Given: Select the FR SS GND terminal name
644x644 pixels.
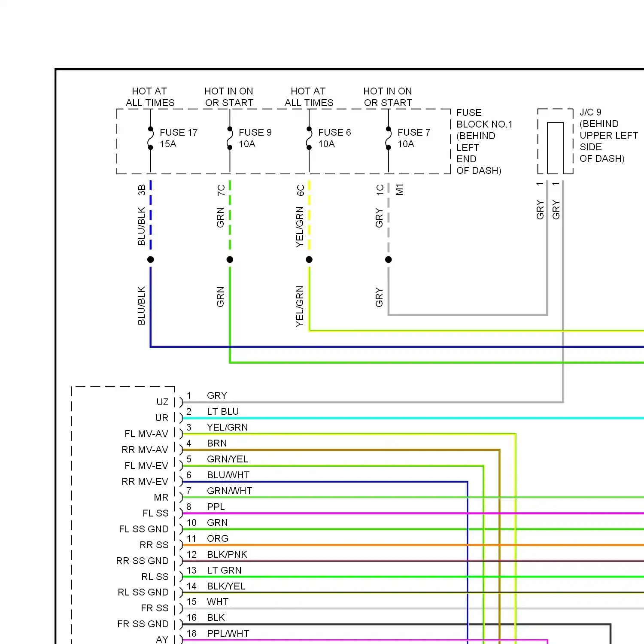Looking at the screenshot, I should (143, 624).
